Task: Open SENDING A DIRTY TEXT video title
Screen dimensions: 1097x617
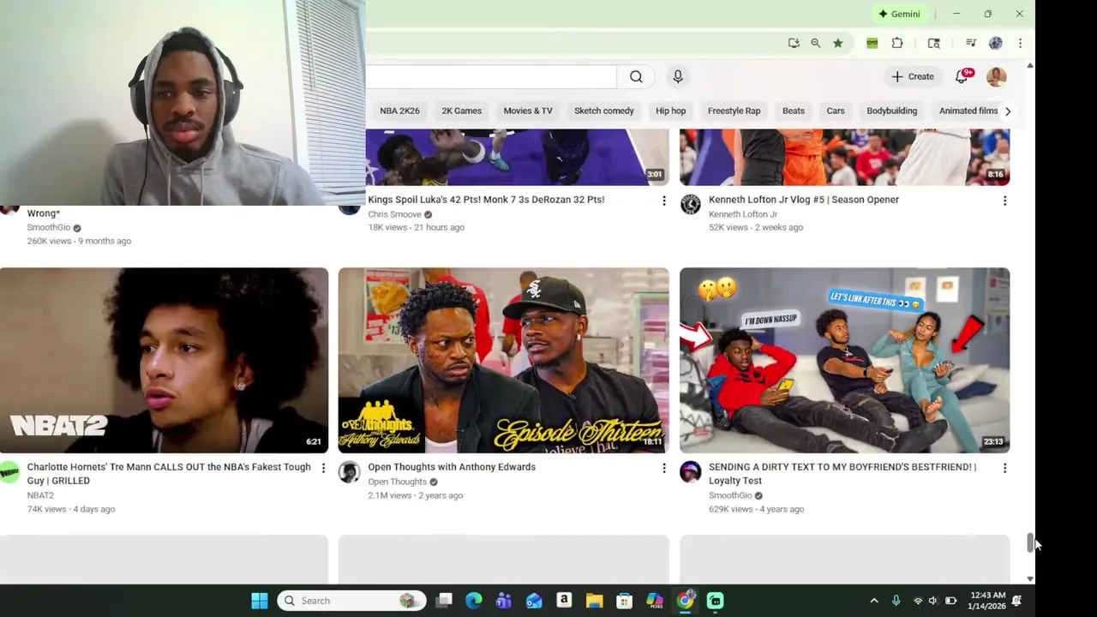Action: (842, 474)
